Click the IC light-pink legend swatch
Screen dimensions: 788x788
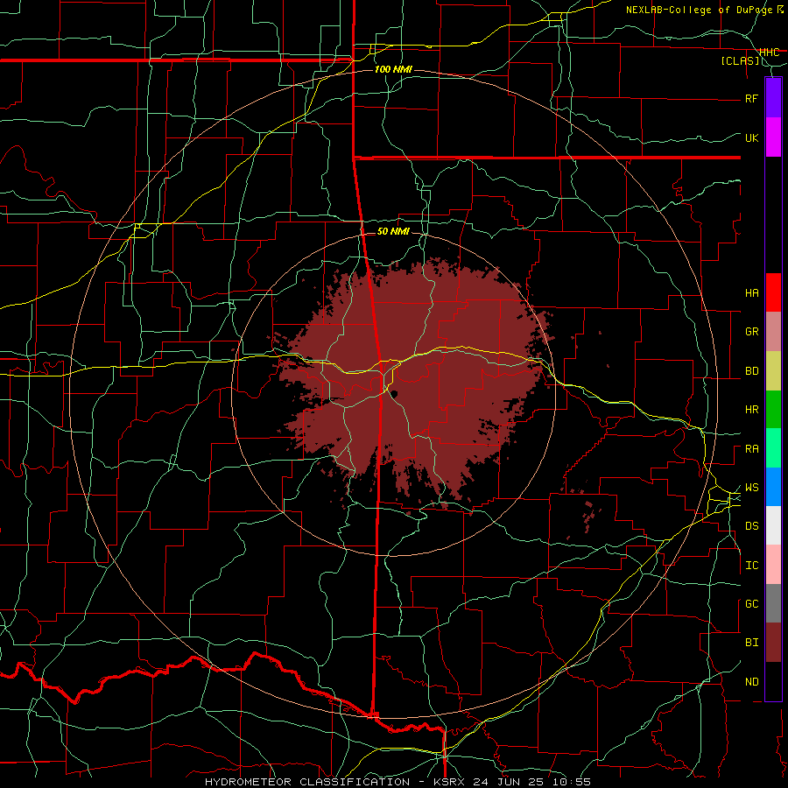(x=773, y=565)
